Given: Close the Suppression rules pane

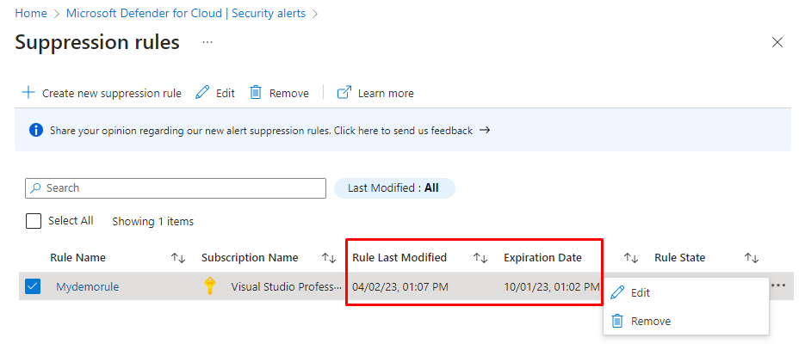Looking at the screenshot, I should (777, 42).
